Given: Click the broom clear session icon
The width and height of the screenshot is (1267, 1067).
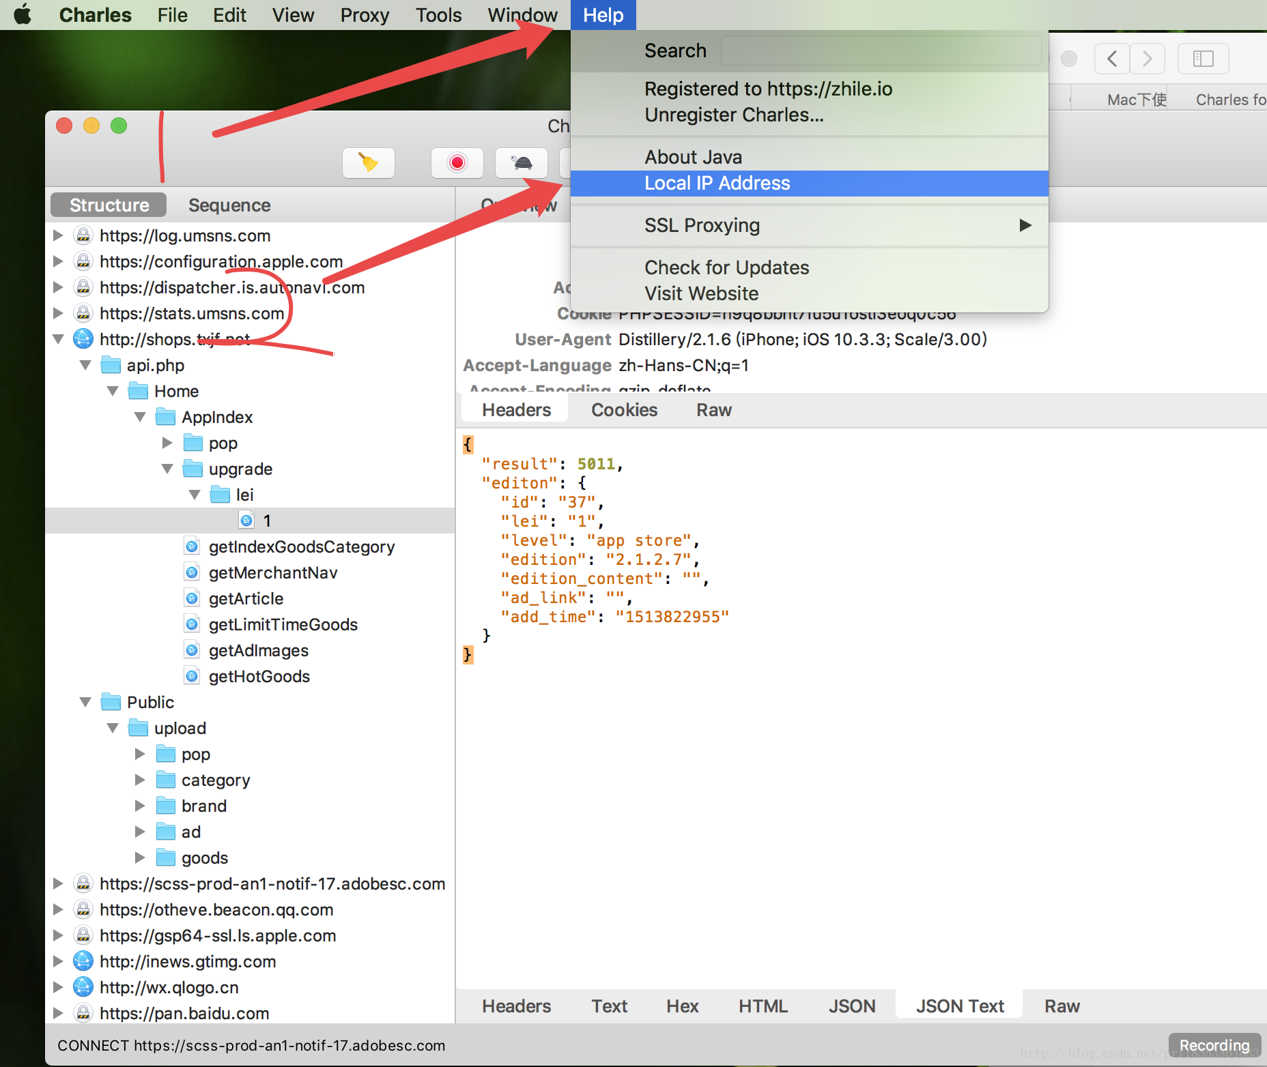Looking at the screenshot, I should click(x=369, y=163).
